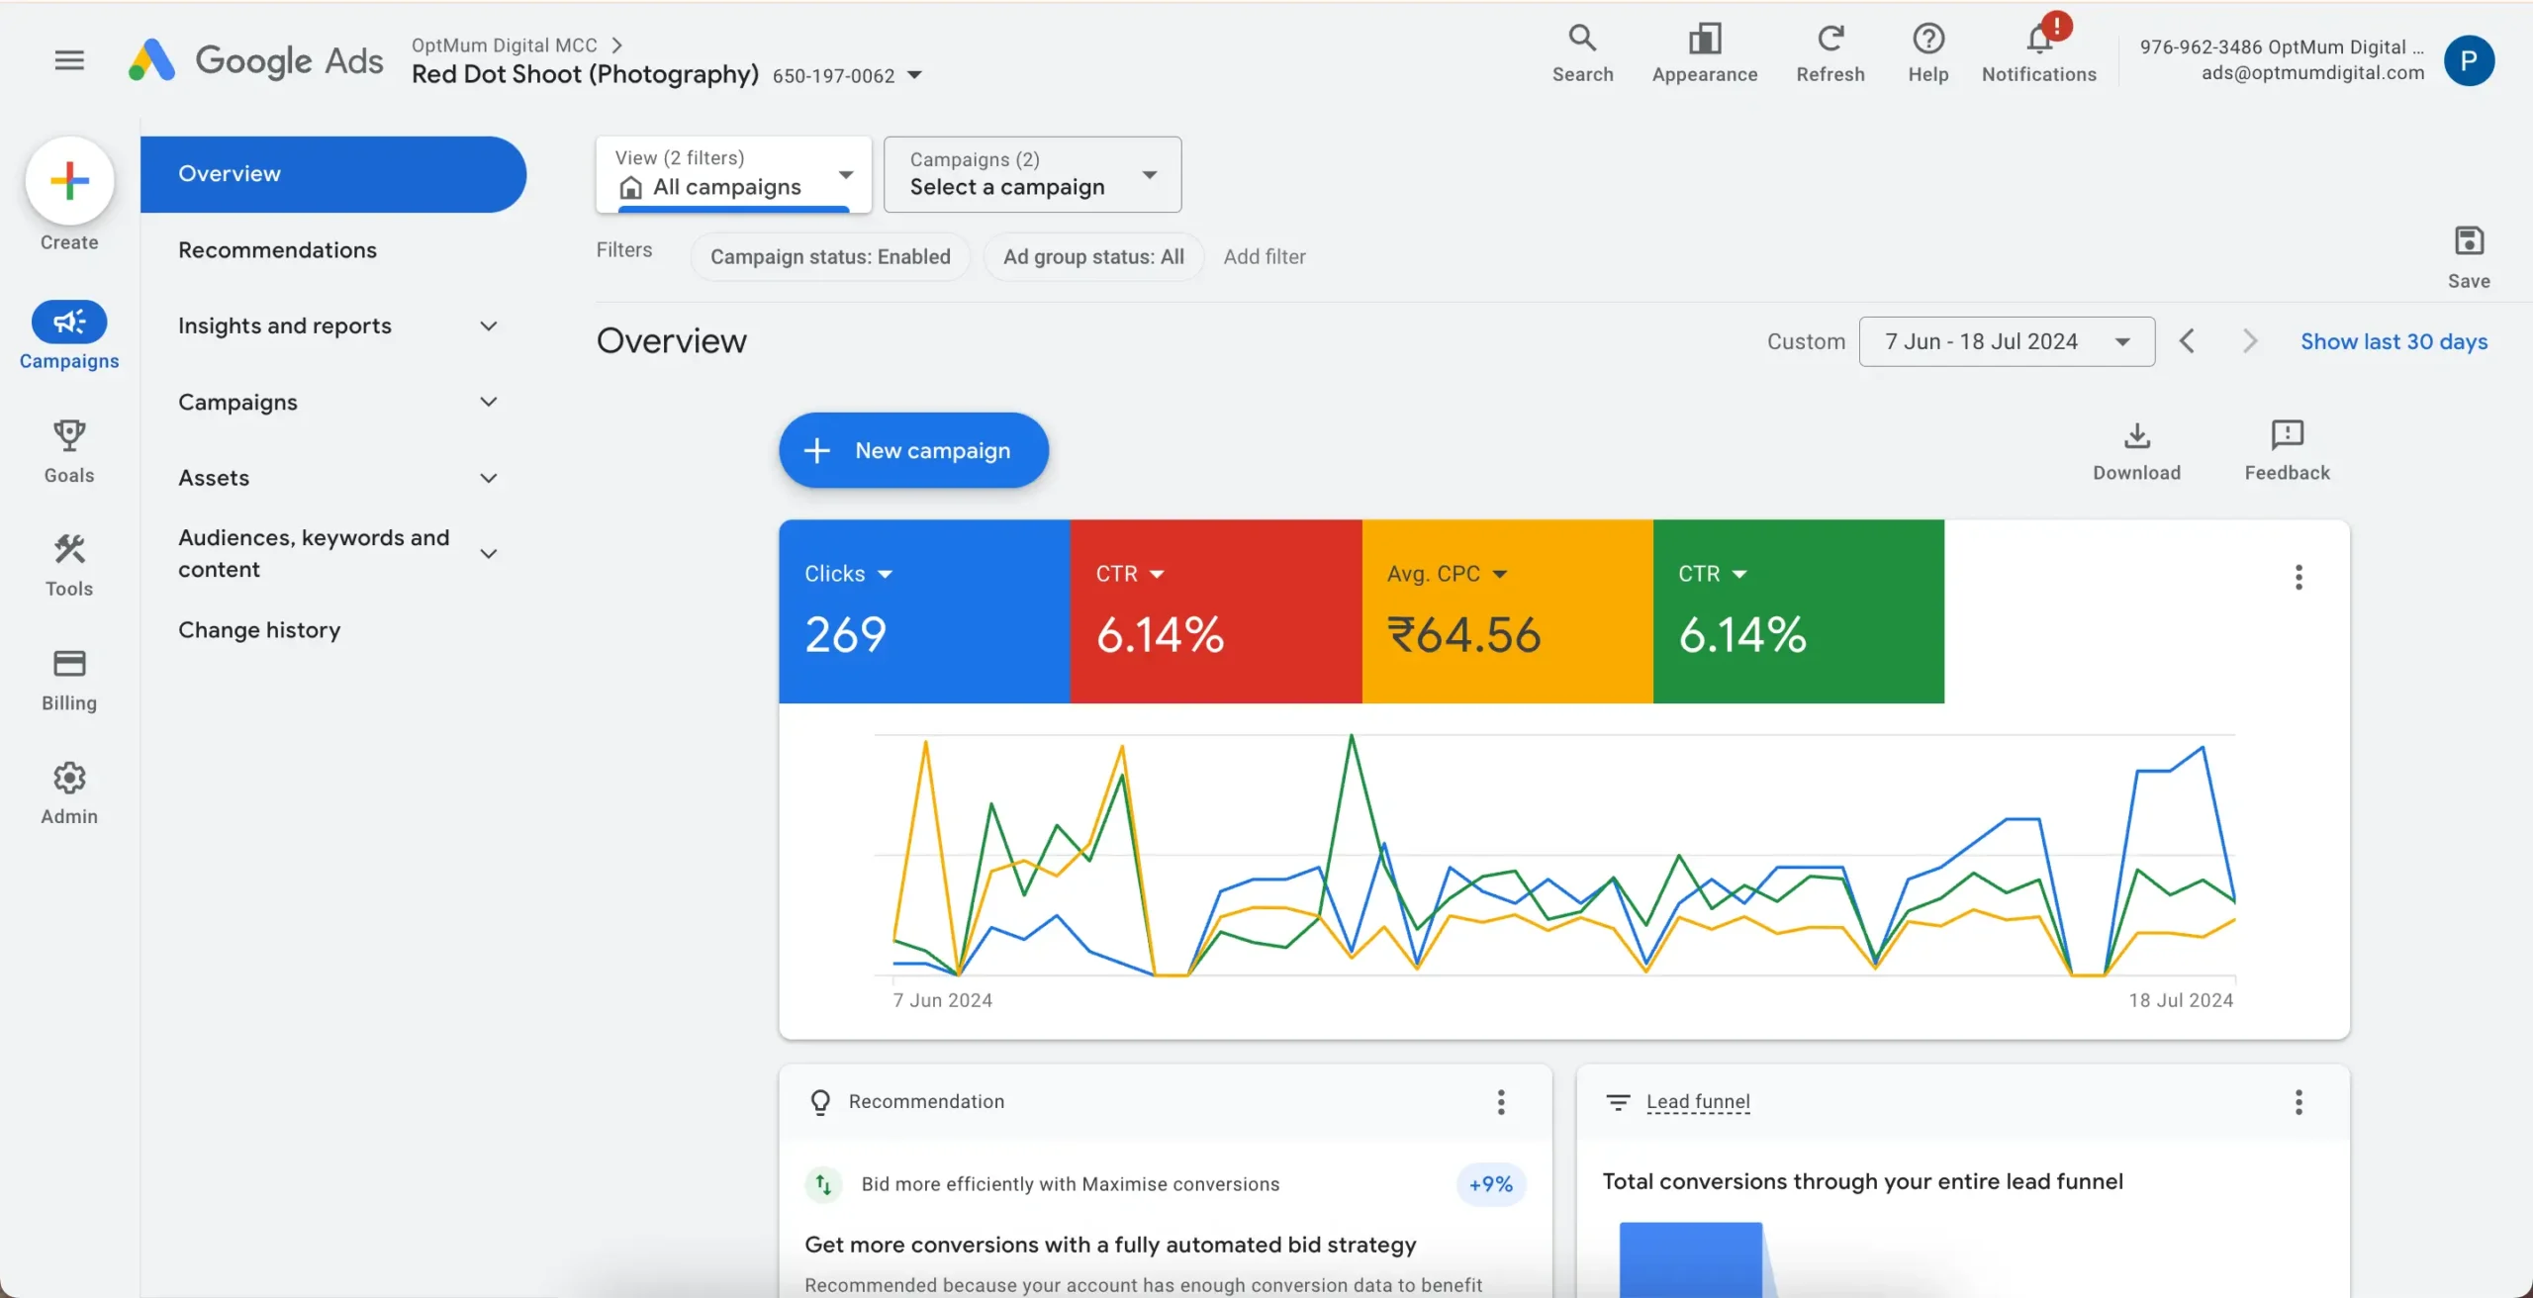This screenshot has height=1298, width=2533.
Task: Edit Ad group status: All filter chip
Action: (1093, 257)
